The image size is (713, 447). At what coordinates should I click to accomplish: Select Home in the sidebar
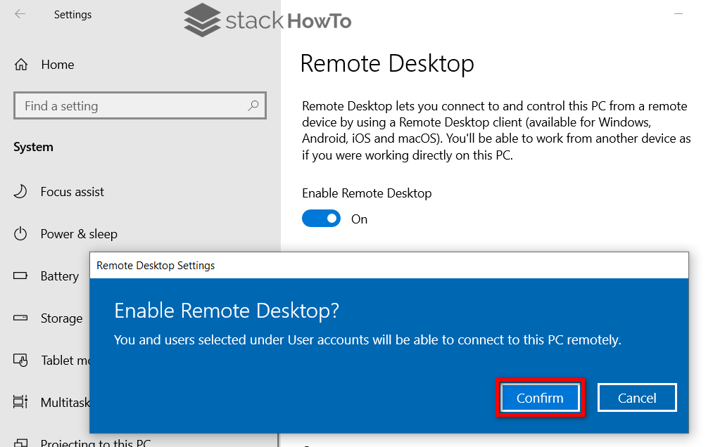(x=58, y=64)
